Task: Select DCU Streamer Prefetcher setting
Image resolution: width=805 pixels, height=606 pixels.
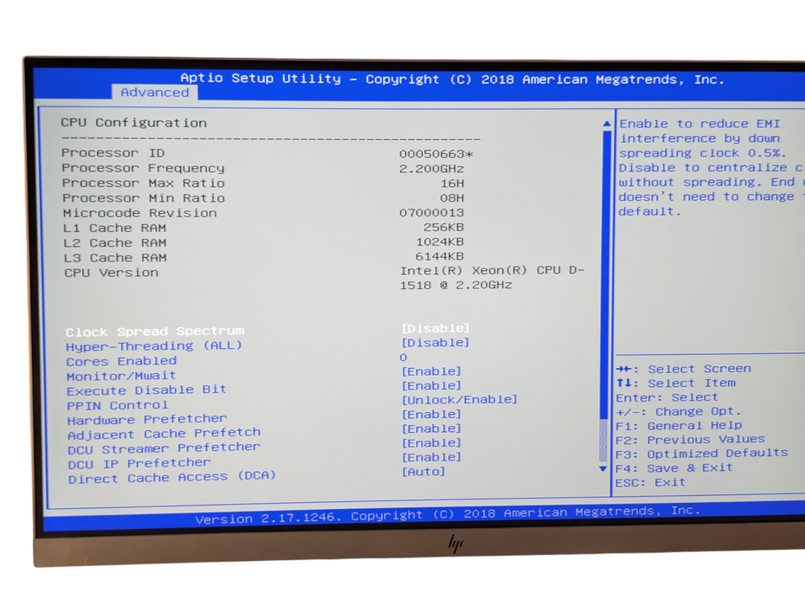Action: (164, 448)
